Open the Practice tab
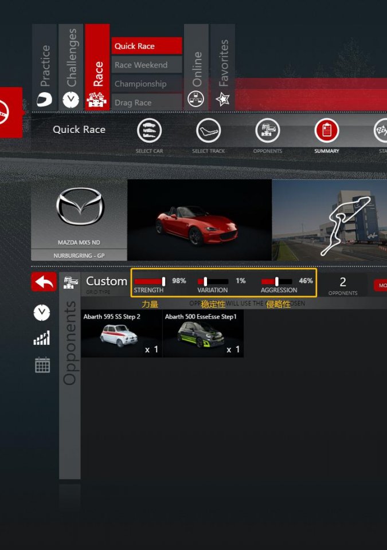 pos(44,66)
